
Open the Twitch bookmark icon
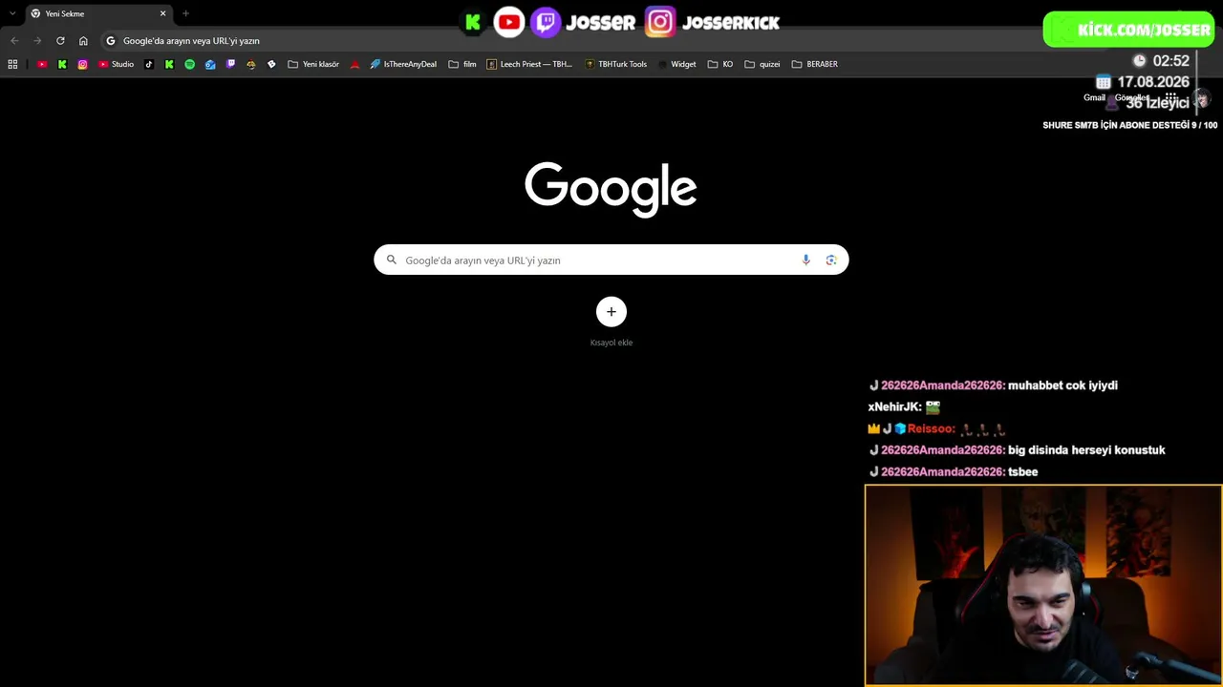[x=230, y=64]
